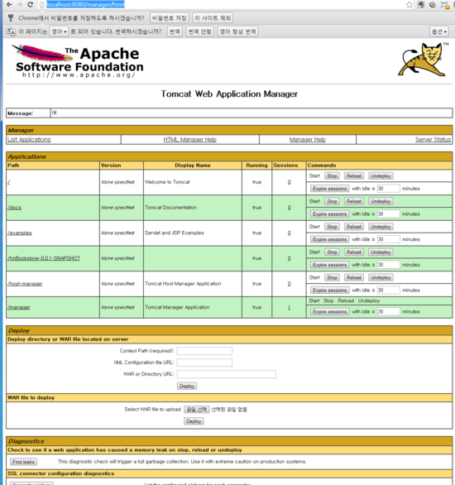Screen dimensions: 455x485
Task: Open the /docs path link
Action: point(15,207)
